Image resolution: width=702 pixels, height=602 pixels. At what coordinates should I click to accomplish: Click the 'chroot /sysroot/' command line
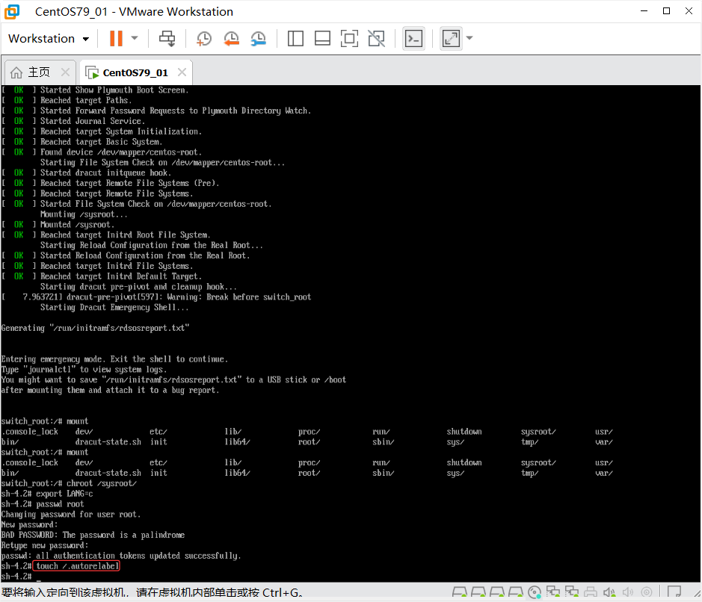tap(69, 483)
